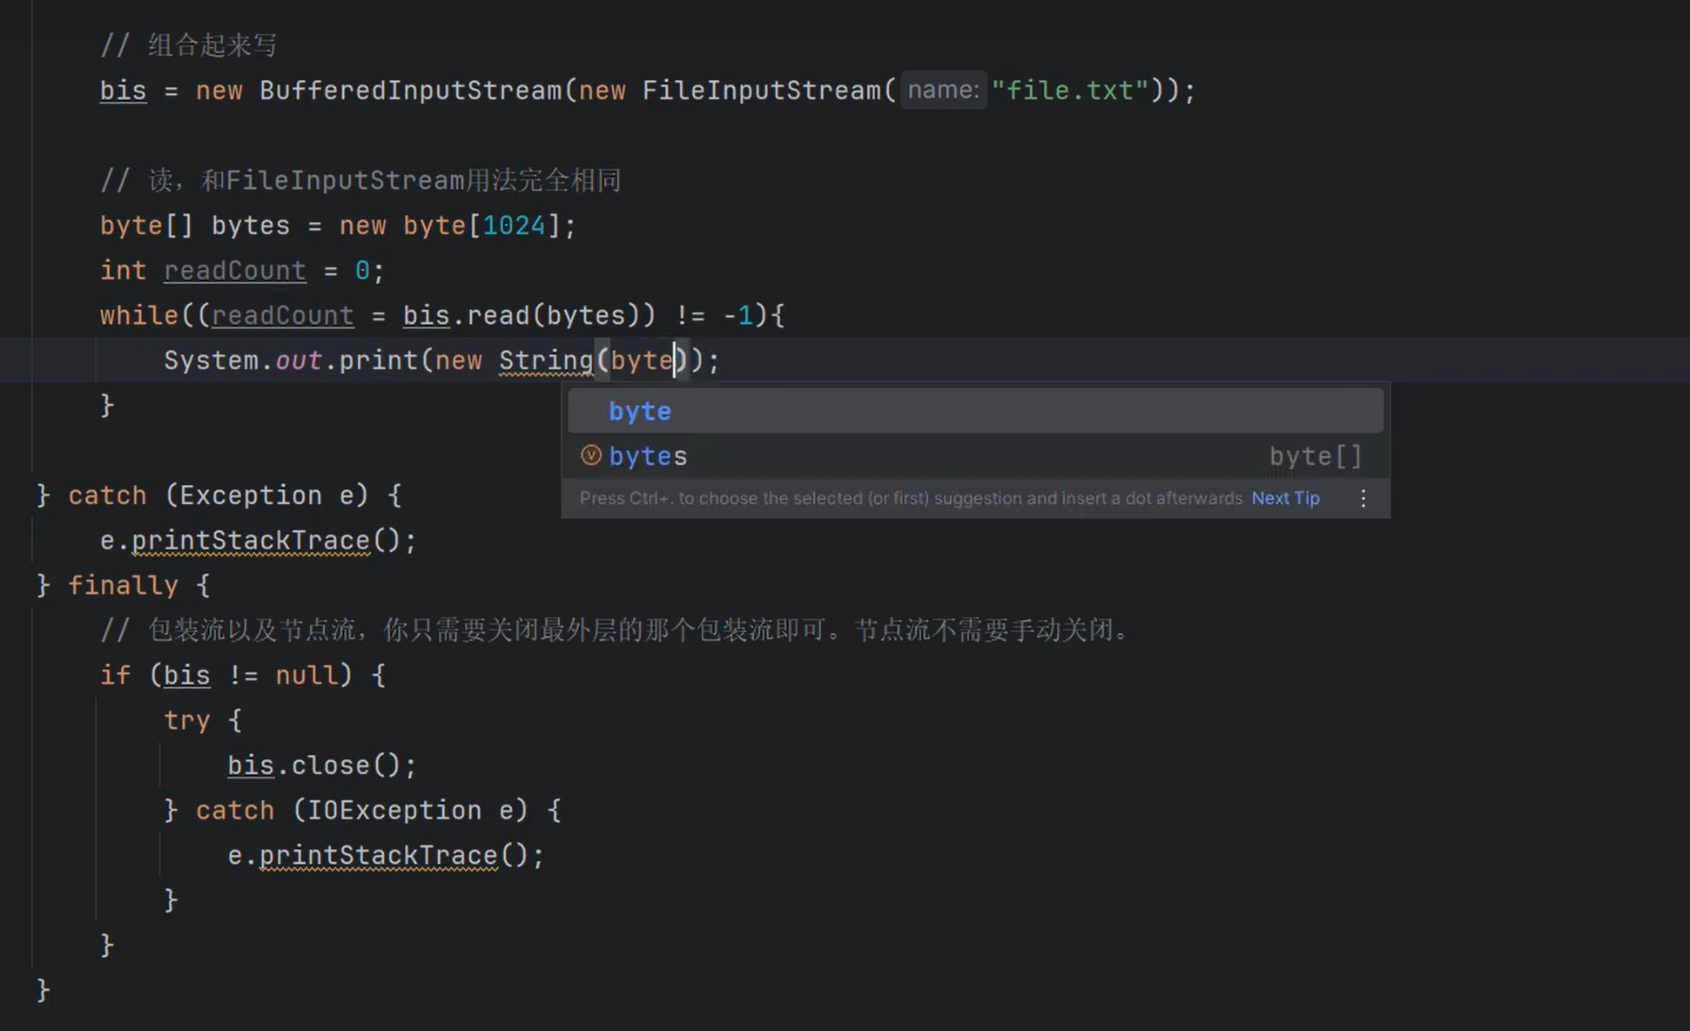Image resolution: width=1690 pixels, height=1031 pixels.
Task: Click the 'finally' keyword
Action: pyautogui.click(x=123, y=585)
